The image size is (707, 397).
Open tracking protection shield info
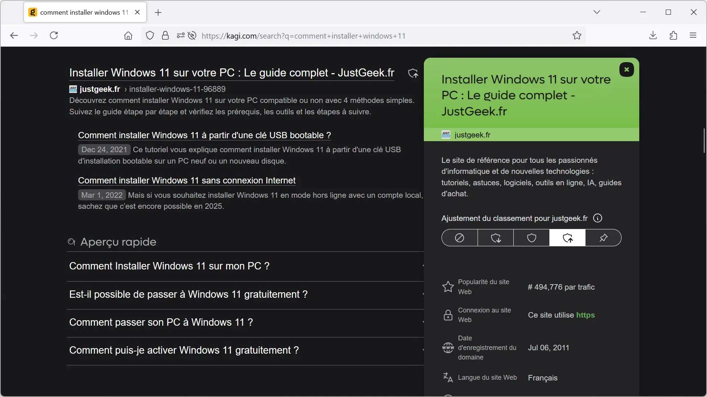150,36
